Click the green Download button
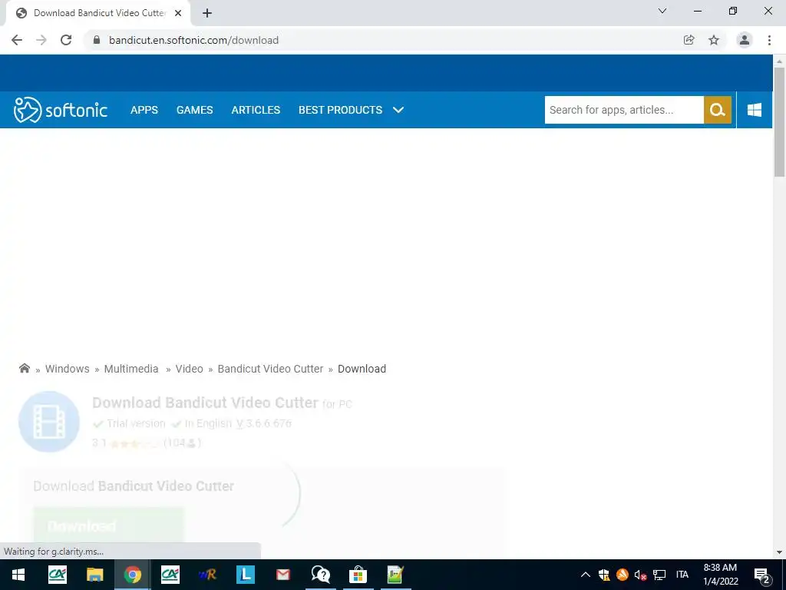 coord(109,525)
